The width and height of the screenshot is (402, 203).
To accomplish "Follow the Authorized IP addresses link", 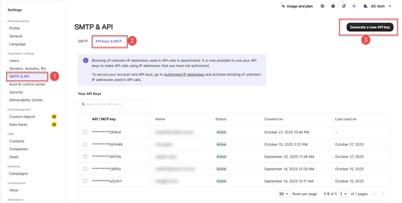I will point(184,74).
